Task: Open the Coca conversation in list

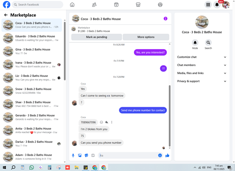Action: point(31,25)
